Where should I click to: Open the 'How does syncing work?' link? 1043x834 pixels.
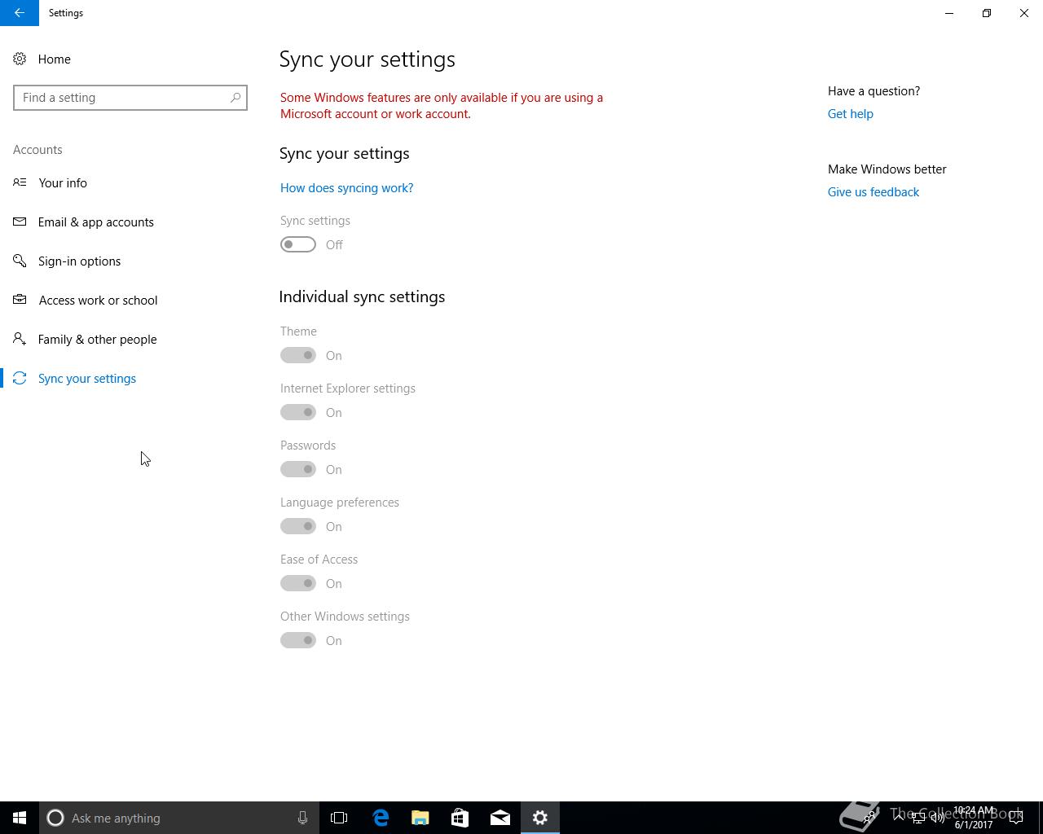[x=346, y=187]
